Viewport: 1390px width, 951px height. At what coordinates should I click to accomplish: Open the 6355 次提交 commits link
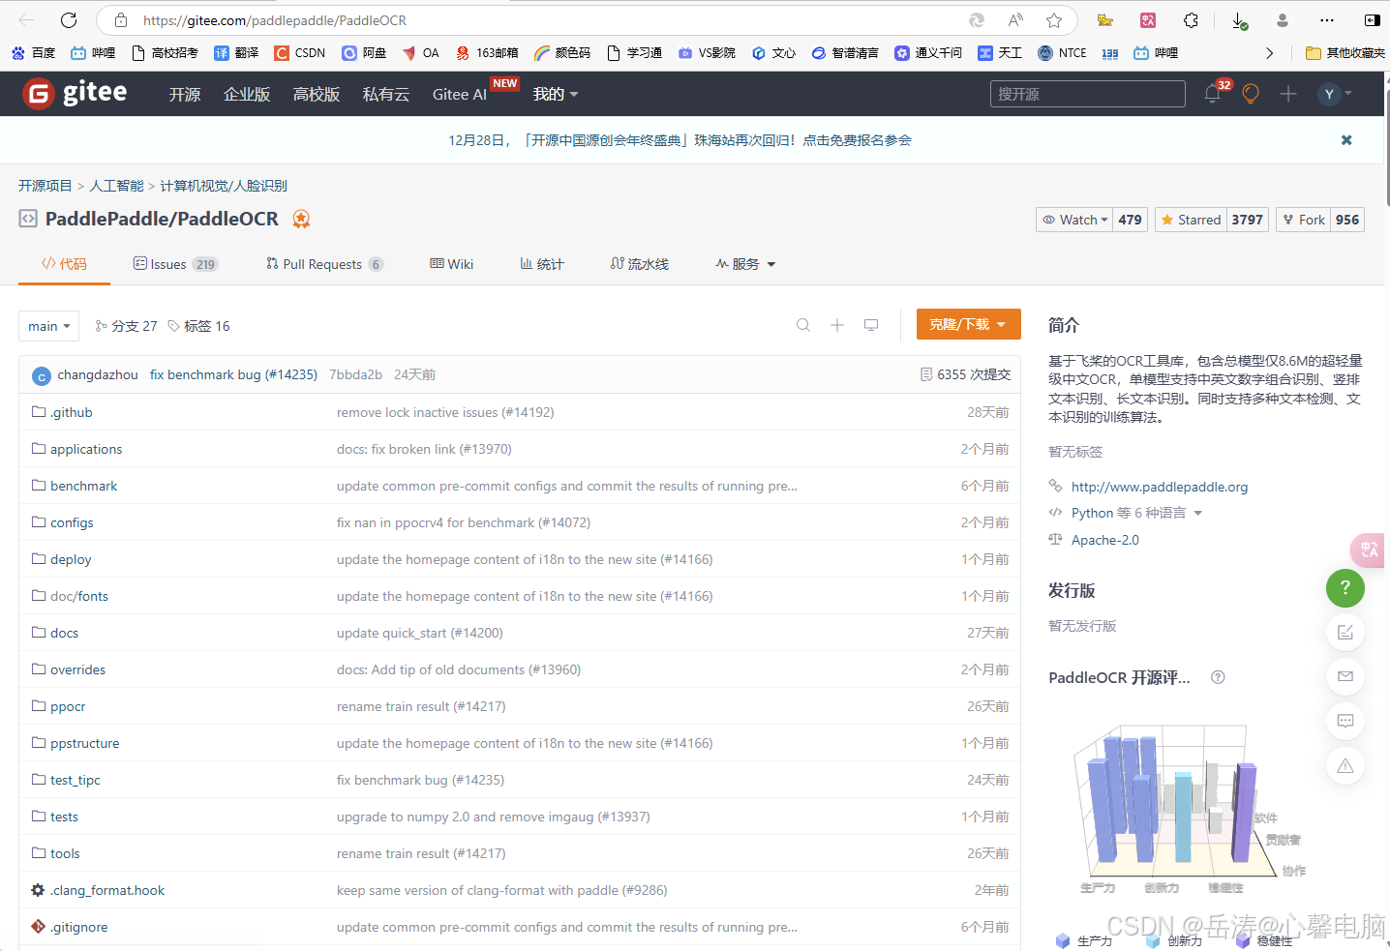965,374
